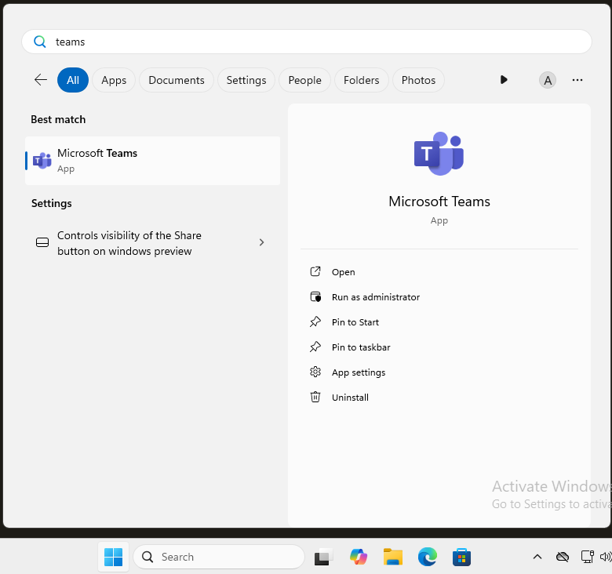Uninstall Microsoft Teams

(x=350, y=398)
